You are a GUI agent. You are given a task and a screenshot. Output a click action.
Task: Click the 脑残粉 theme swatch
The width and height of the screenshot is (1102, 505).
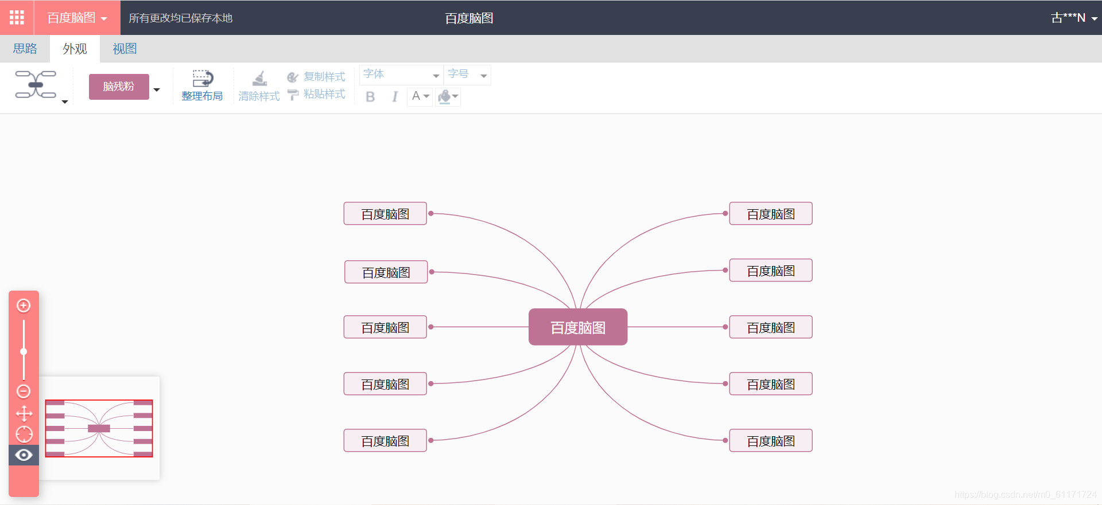tap(119, 87)
